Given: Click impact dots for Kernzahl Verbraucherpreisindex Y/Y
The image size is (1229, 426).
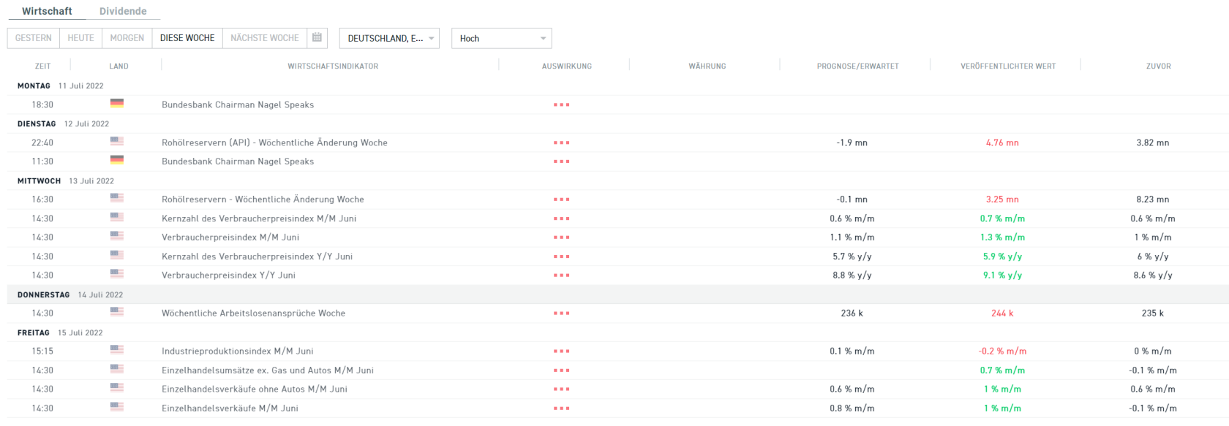Looking at the screenshot, I should 561,256.
